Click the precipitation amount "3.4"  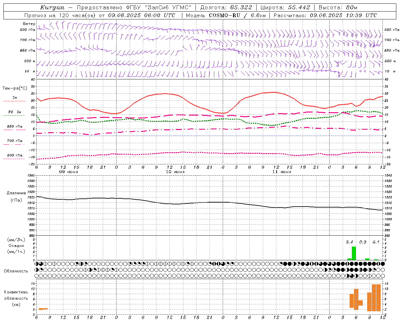coord(349,242)
